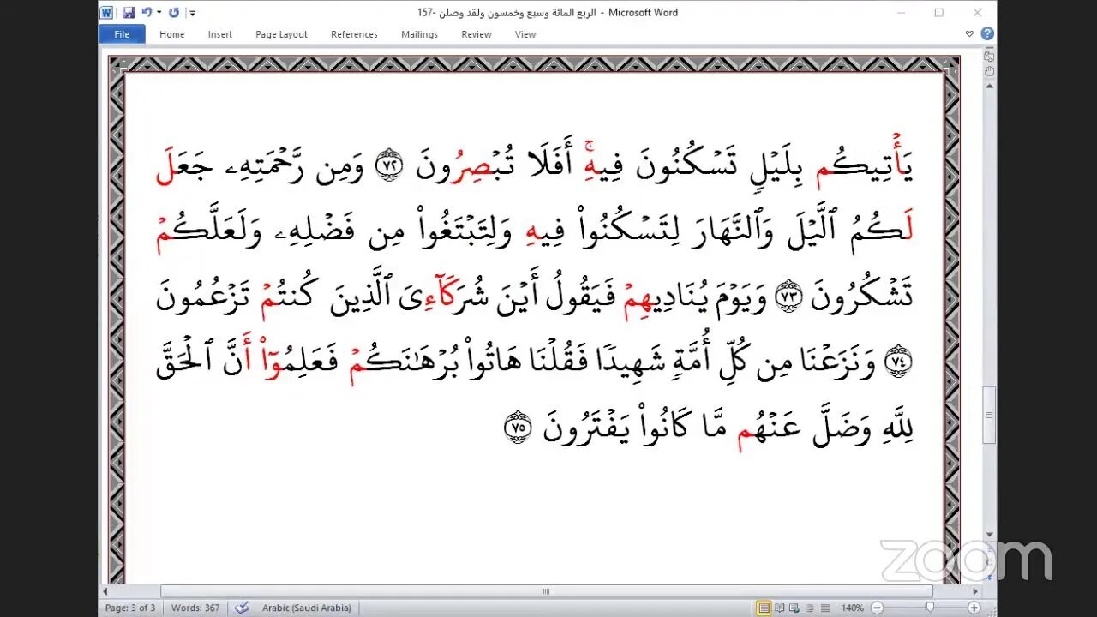This screenshot has height=617, width=1097.
Task: Open the File tab
Action: point(122,34)
